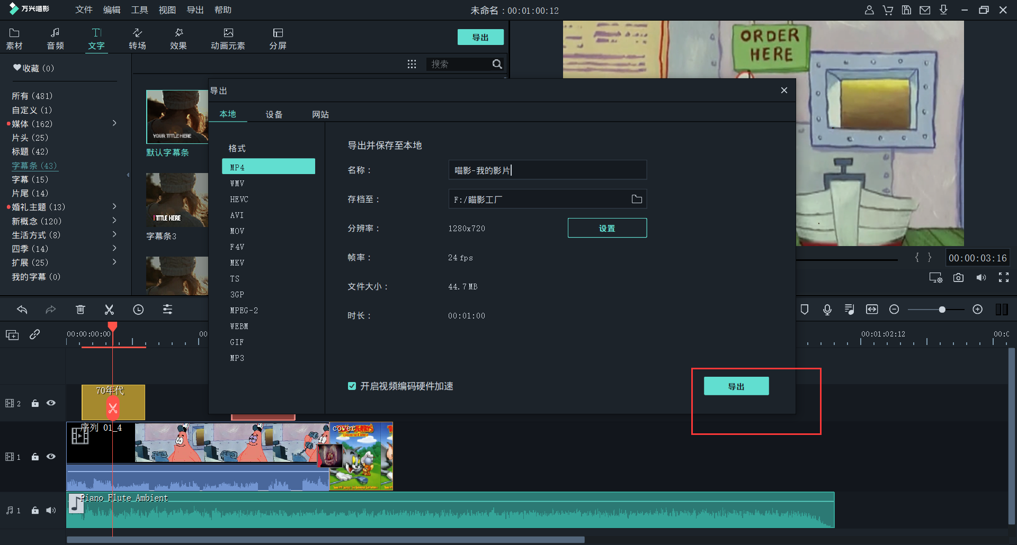Uncheck hardware acceleration encoding checkbox
The image size is (1017, 545).
point(352,386)
